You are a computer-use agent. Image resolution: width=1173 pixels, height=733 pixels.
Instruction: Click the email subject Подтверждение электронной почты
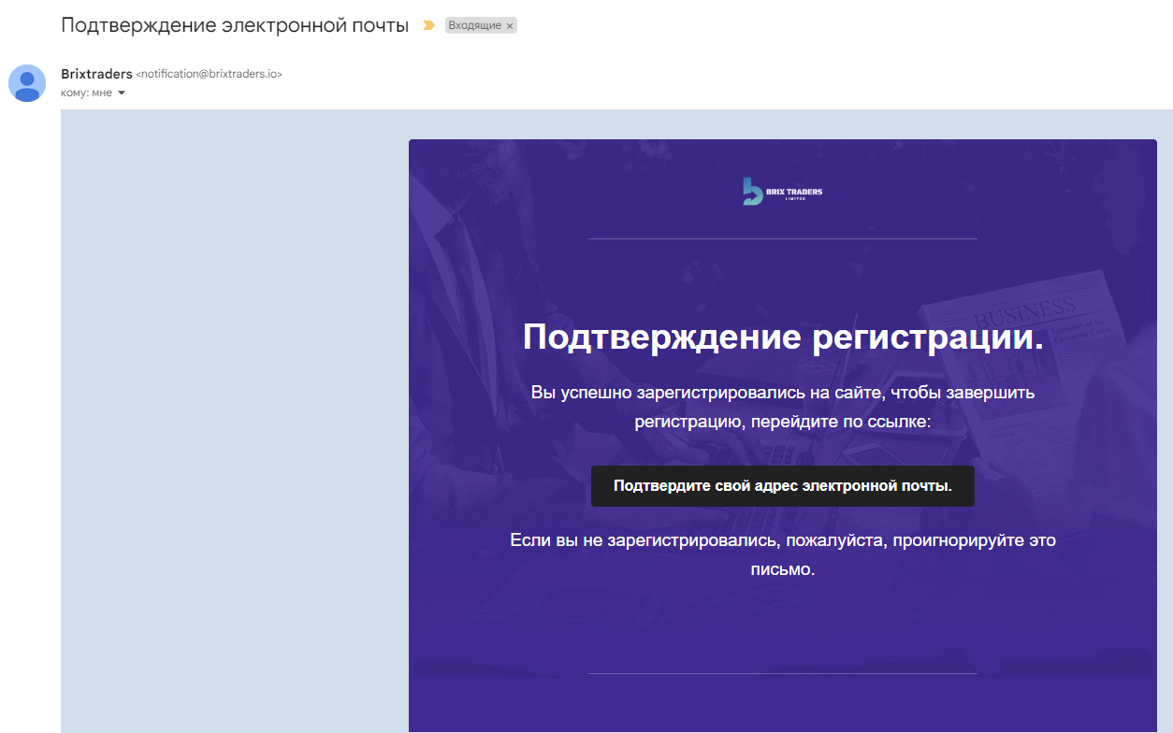pyautogui.click(x=235, y=25)
